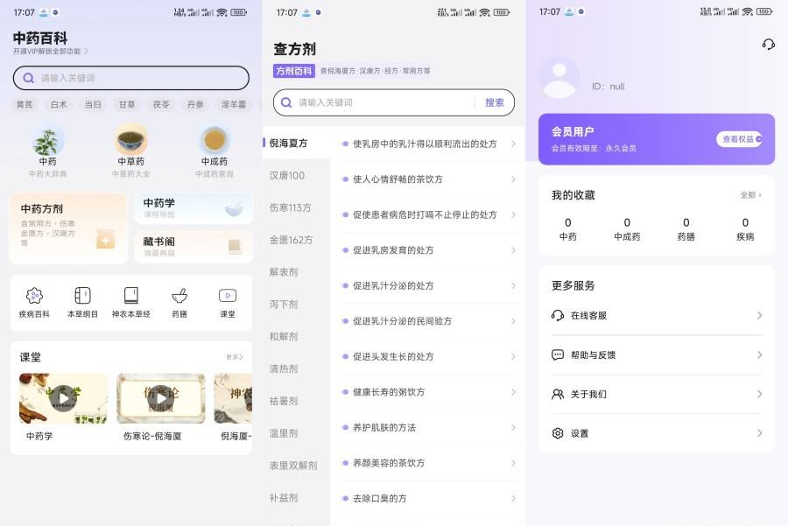Open 设置 settings row arrow
The width and height of the screenshot is (788, 526).
pyautogui.click(x=759, y=433)
